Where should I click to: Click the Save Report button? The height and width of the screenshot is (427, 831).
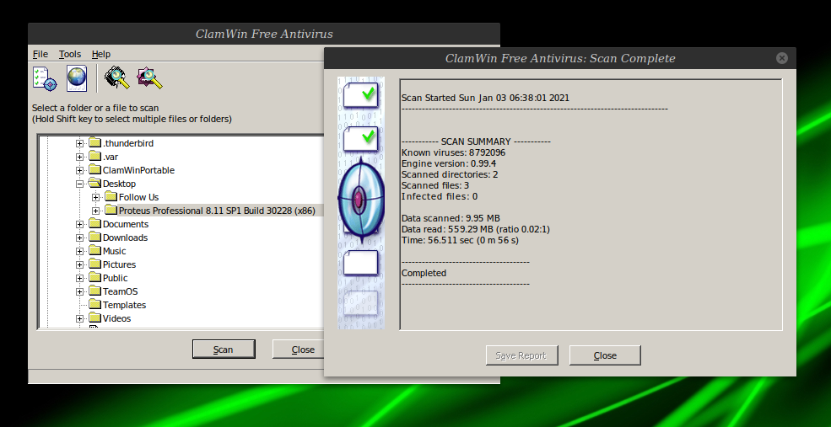(521, 355)
